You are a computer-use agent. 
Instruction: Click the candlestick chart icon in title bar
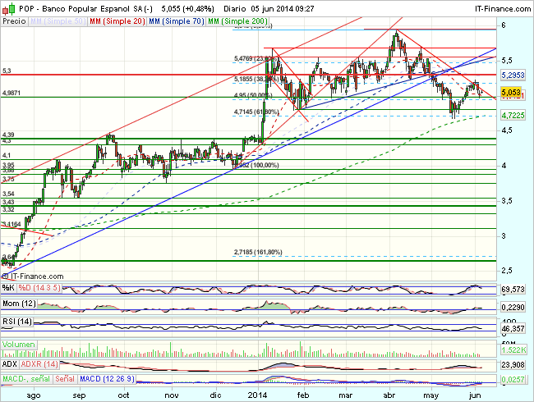[7, 6]
